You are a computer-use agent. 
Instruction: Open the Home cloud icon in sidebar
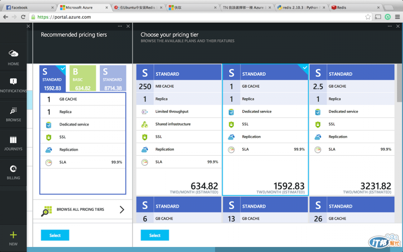14,53
